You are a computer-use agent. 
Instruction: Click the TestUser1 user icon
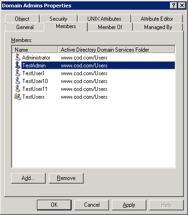coord(18,73)
